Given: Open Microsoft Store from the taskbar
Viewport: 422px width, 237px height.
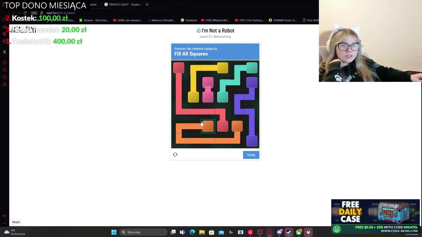Looking at the screenshot, I should pyautogui.click(x=211, y=232).
